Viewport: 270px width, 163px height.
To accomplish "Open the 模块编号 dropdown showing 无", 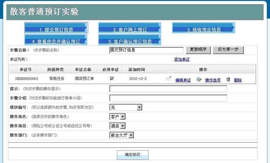I will [126, 107].
